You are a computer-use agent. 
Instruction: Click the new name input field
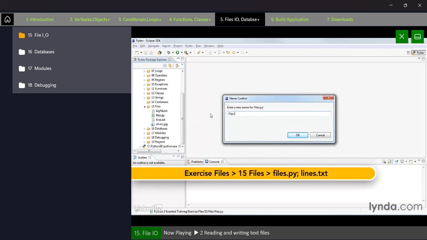point(279,114)
